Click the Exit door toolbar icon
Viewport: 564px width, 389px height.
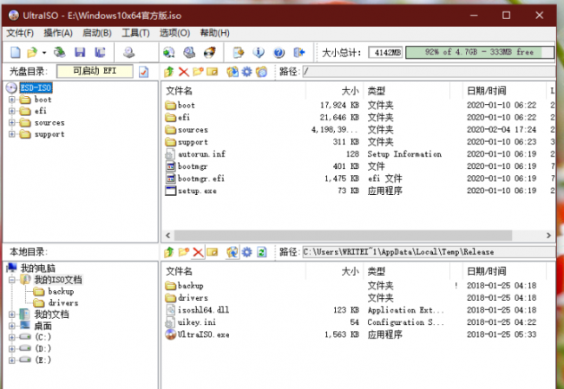point(298,53)
